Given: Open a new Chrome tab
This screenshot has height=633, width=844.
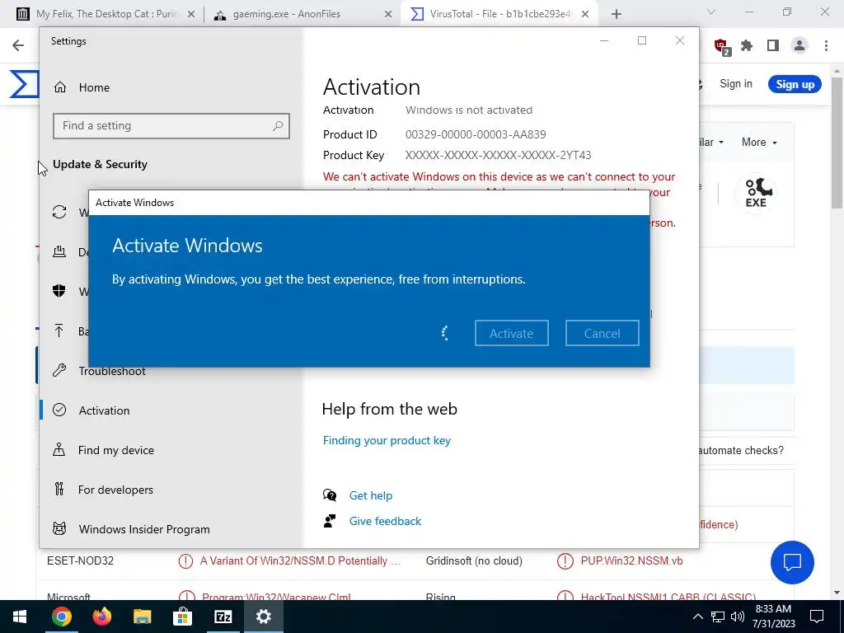Looking at the screenshot, I should click(617, 14).
